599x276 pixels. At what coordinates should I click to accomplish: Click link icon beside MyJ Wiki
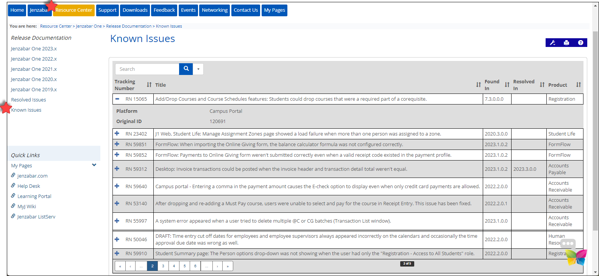coord(13,206)
